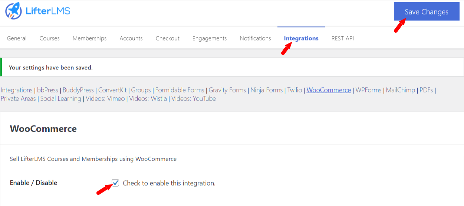Open the Formidable Forms integration link
This screenshot has width=464, height=206.
tap(180, 90)
